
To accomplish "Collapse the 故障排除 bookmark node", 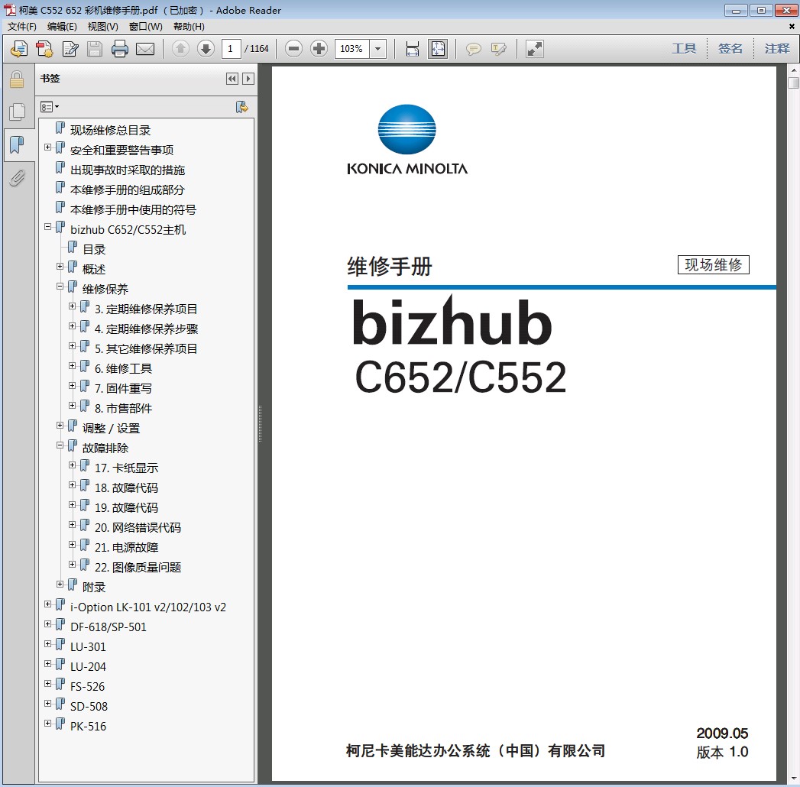I will (x=60, y=445).
